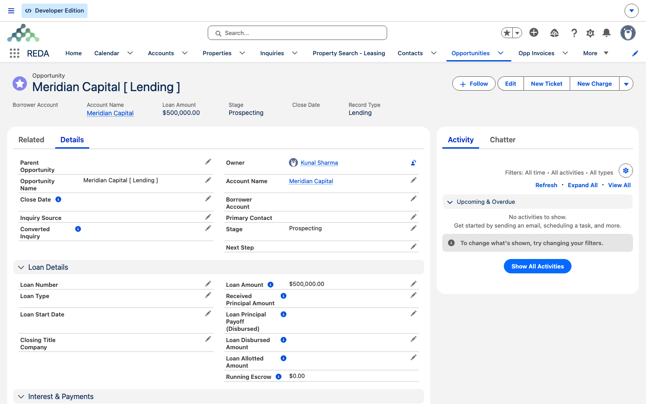
Task: Collapse the Upcoming & Overdue section
Action: (x=537, y=202)
